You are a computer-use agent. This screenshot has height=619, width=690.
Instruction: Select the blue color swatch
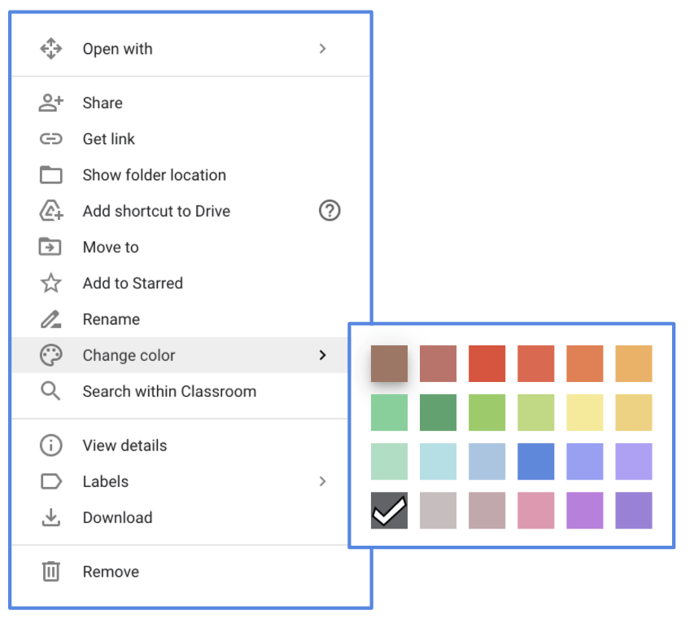535,462
